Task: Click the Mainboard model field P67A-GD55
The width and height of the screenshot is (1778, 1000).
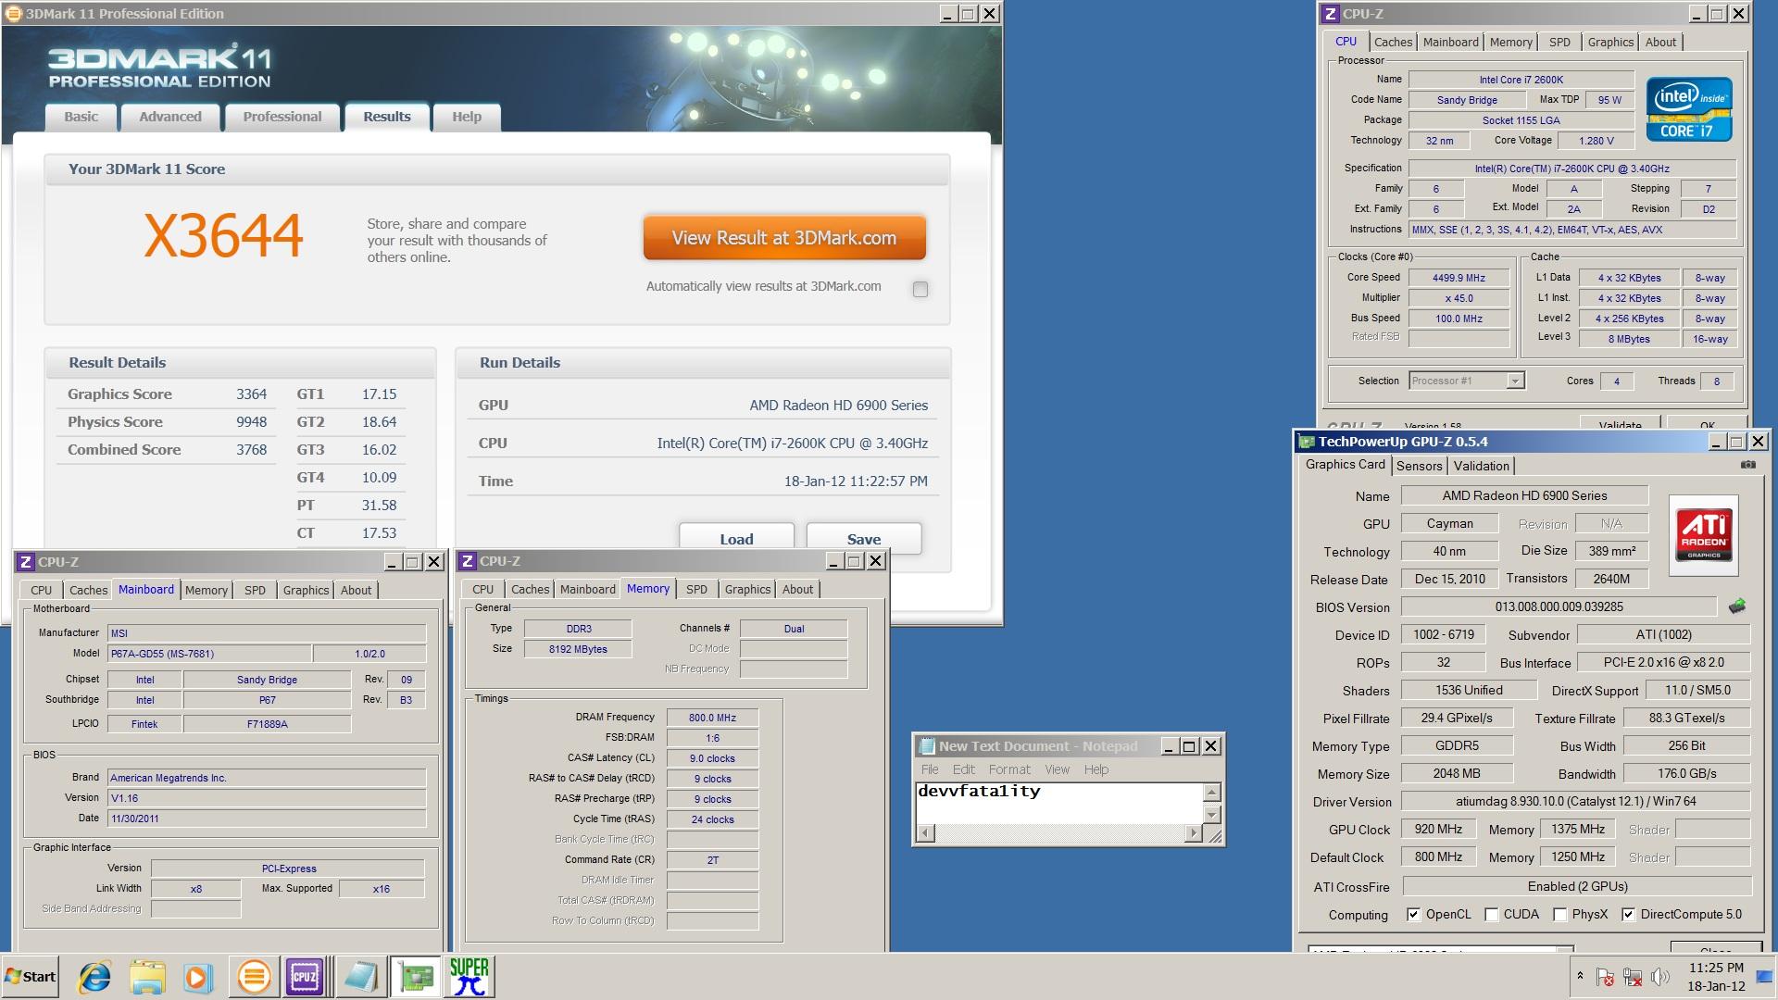Action: pos(209,654)
